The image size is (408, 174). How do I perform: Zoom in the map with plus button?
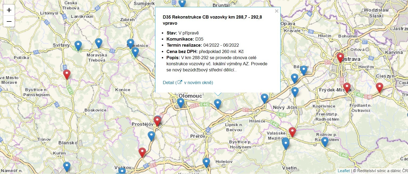(x=9, y=10)
